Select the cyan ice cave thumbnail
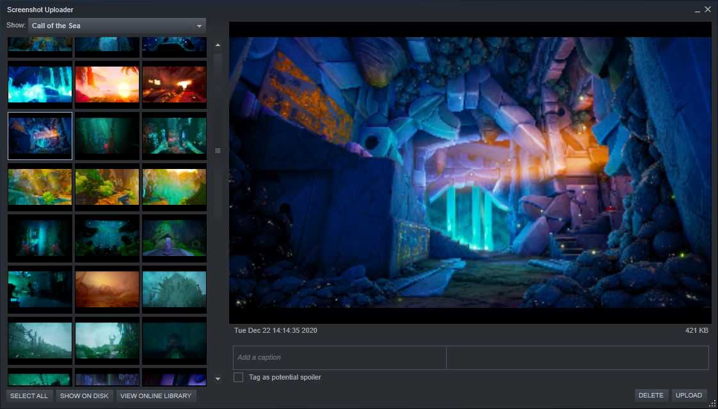718x409 pixels. (40, 84)
